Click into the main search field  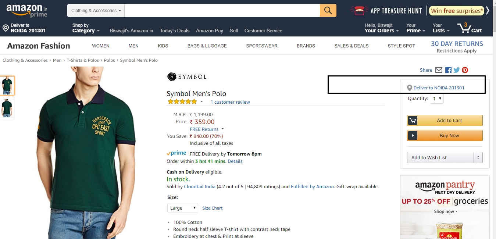(222, 11)
